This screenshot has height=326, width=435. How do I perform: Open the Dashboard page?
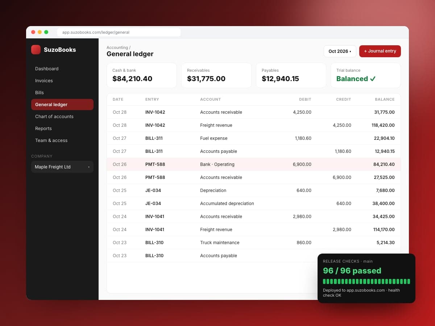tap(62, 69)
